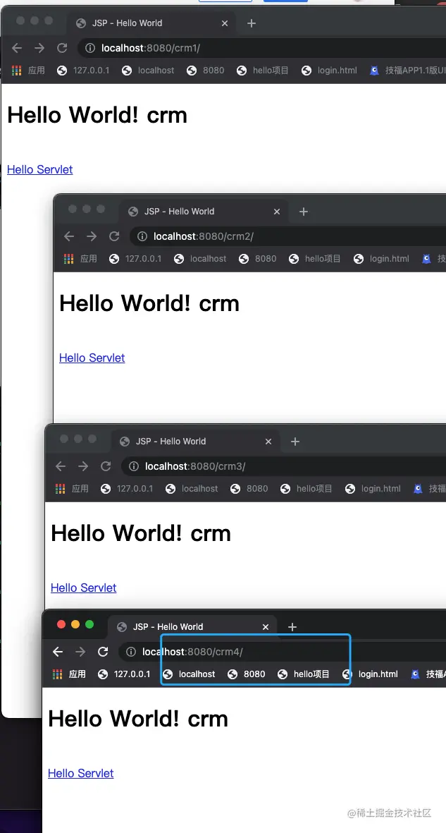Open 8080 bookmark in crm1 window

click(206, 70)
